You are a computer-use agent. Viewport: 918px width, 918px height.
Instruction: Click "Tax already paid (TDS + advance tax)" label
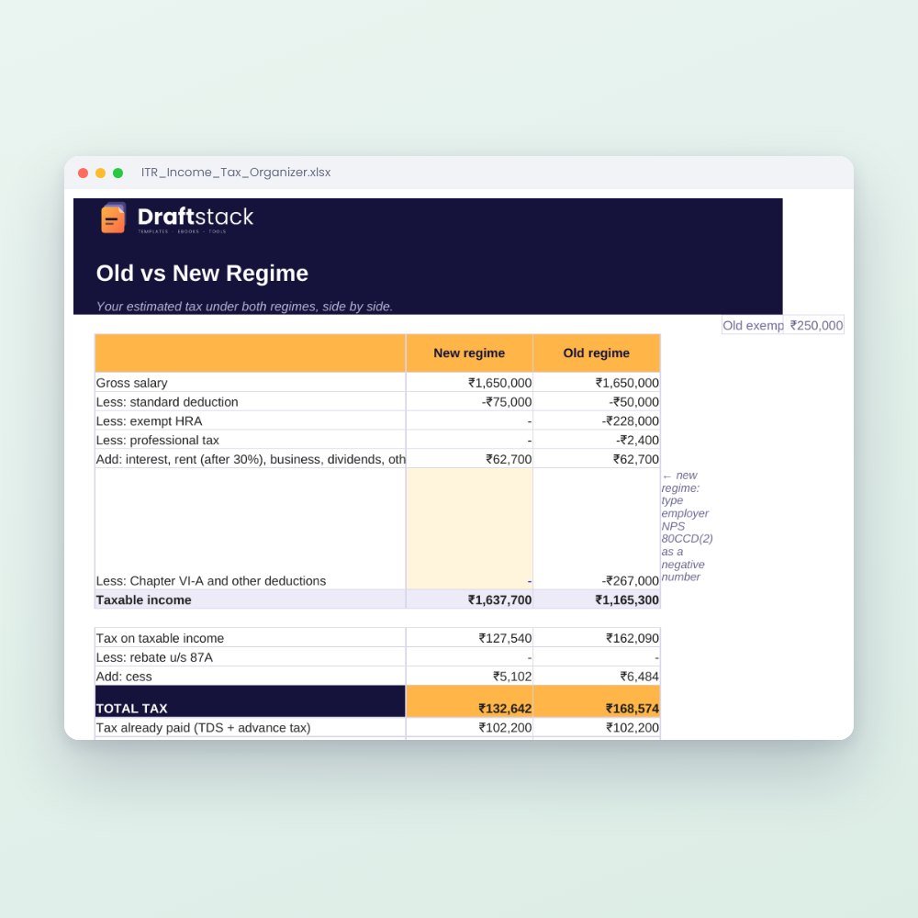203,728
